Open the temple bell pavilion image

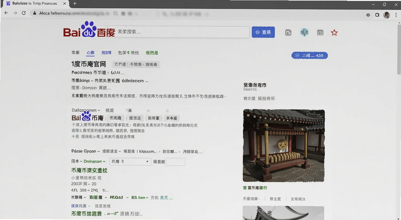284,145
